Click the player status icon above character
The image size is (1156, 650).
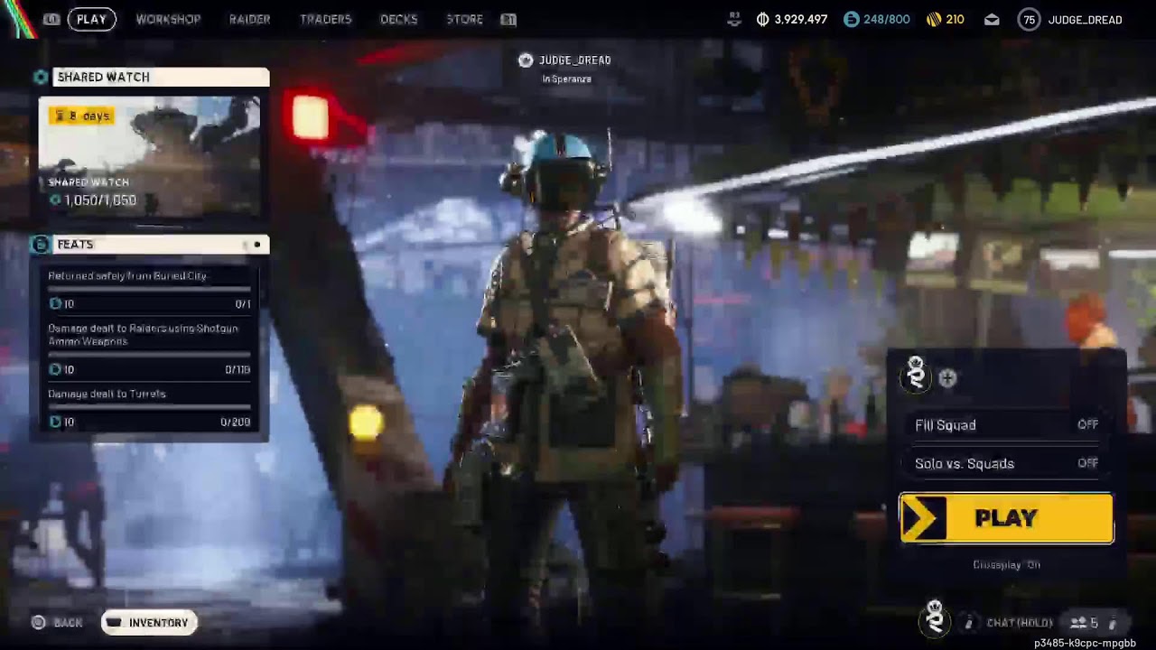click(x=526, y=60)
